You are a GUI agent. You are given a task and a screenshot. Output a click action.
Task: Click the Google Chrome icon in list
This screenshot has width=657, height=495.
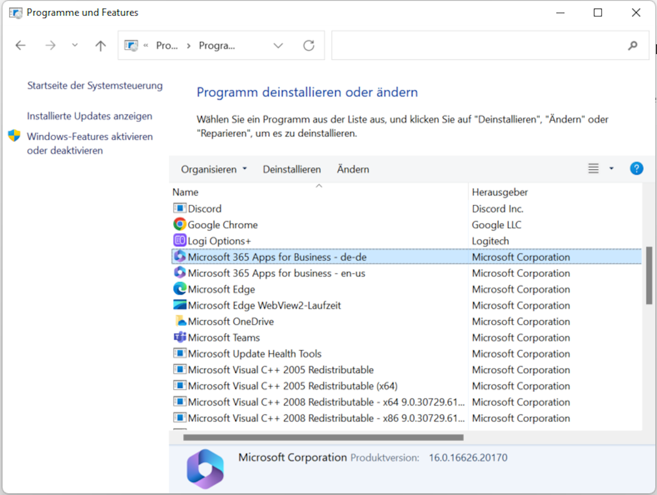pos(179,225)
